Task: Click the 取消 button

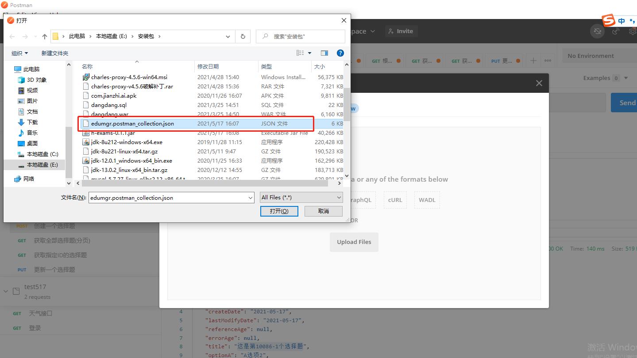Action: pos(324,211)
